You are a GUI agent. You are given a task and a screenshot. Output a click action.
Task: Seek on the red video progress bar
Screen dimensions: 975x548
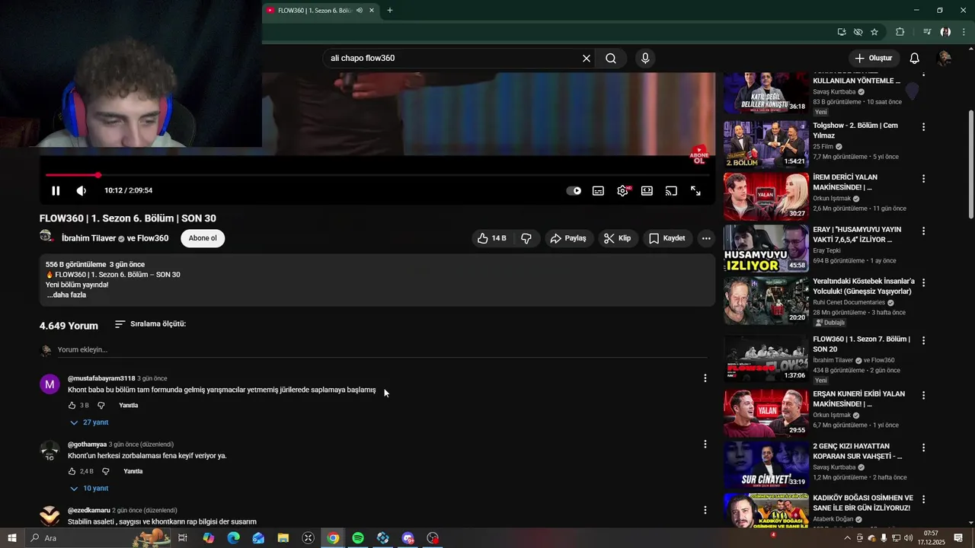coord(377,175)
